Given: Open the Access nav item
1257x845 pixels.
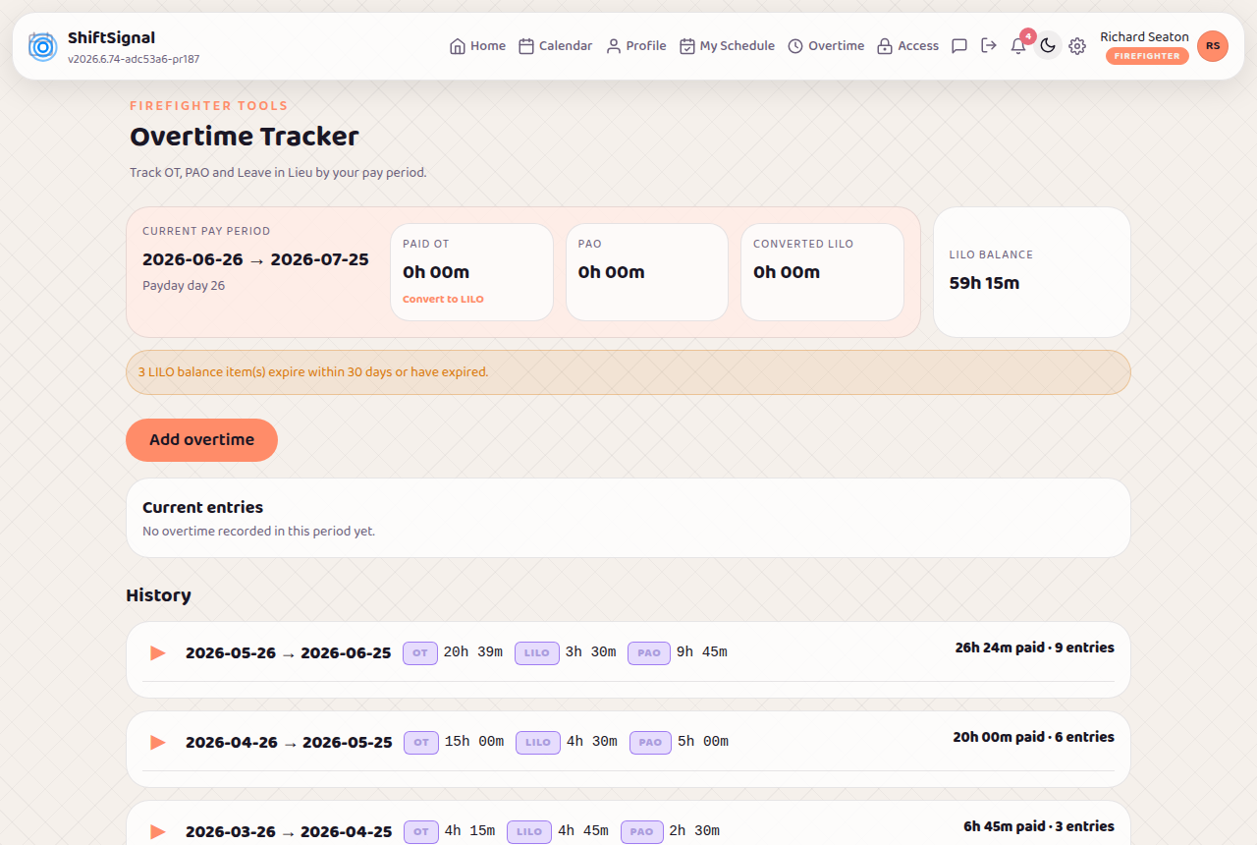Looking at the screenshot, I should pos(907,46).
